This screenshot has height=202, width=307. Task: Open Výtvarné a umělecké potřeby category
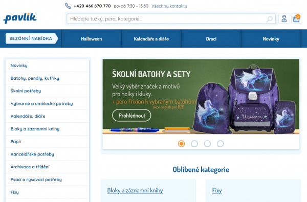point(47,103)
